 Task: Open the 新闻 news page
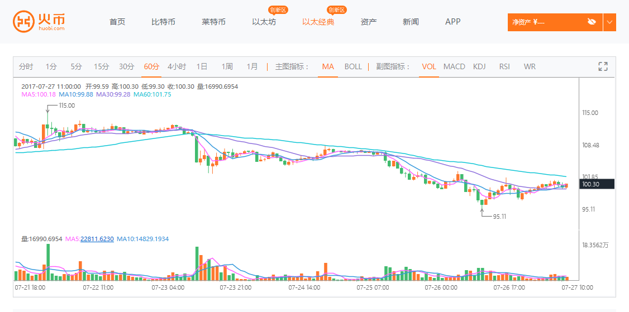tap(411, 22)
